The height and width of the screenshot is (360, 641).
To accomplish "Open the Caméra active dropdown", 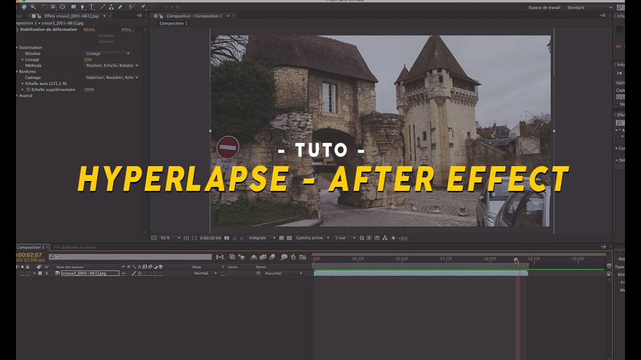I will (x=312, y=238).
